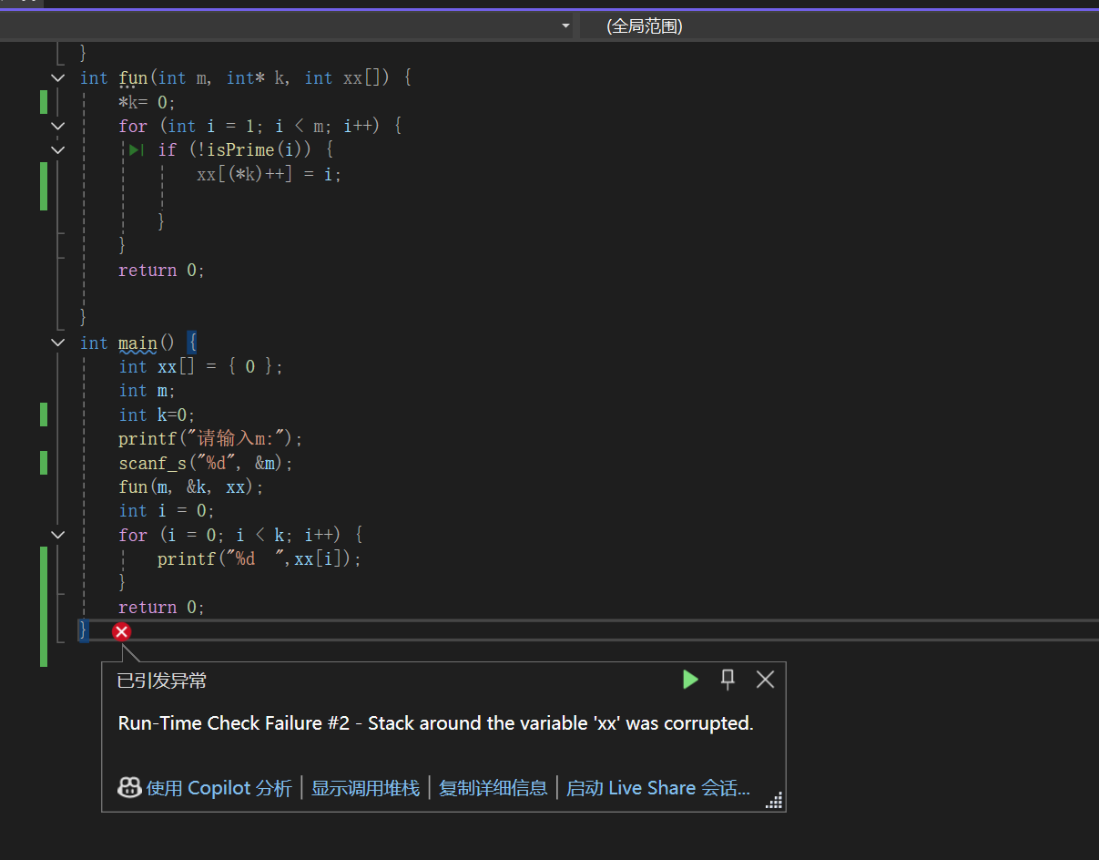Collapse the fun function definition
The width and height of the screenshot is (1099, 860).
[x=58, y=78]
